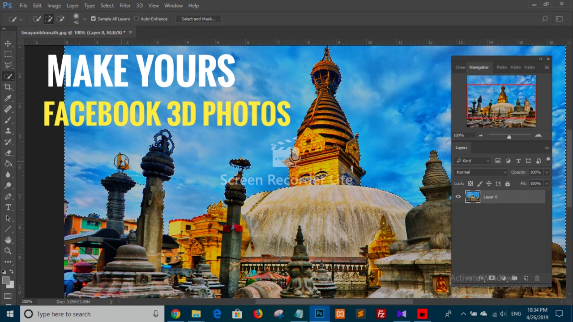The height and width of the screenshot is (322, 573).
Task: Click the foreground color swatch
Action: coord(6,280)
